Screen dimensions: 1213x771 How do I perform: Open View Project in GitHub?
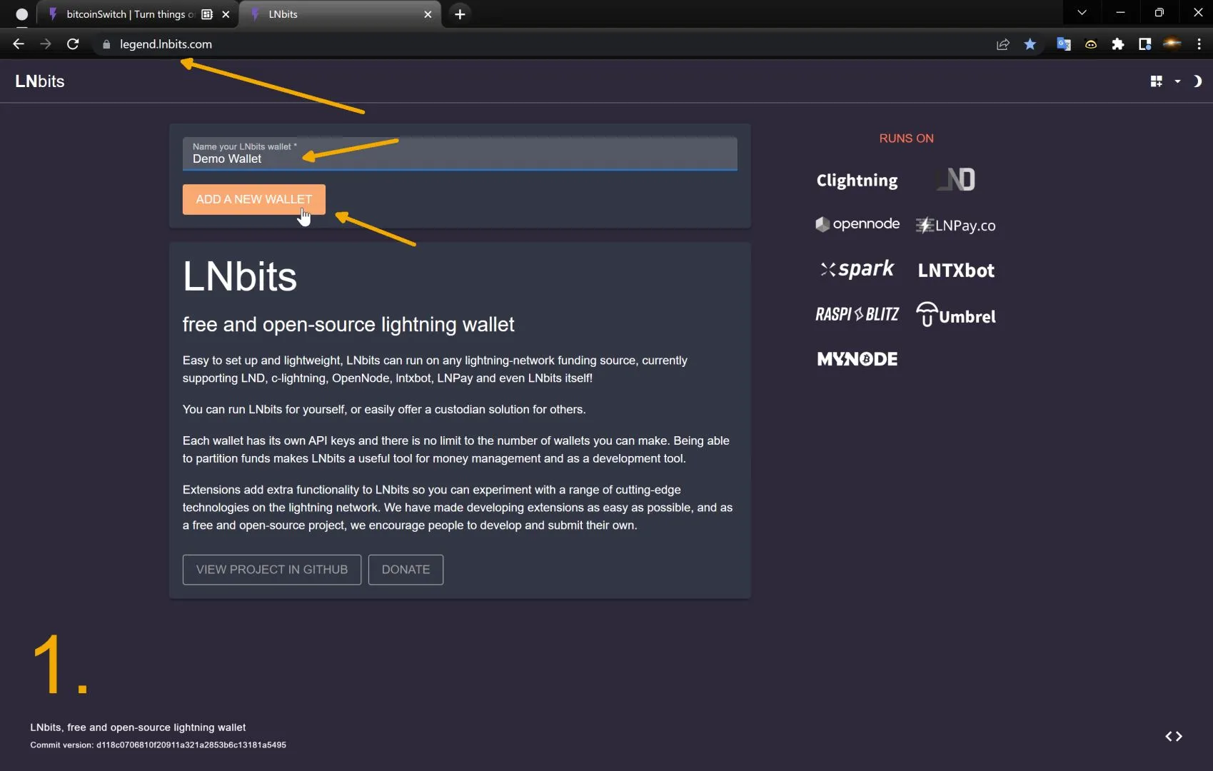(x=271, y=570)
